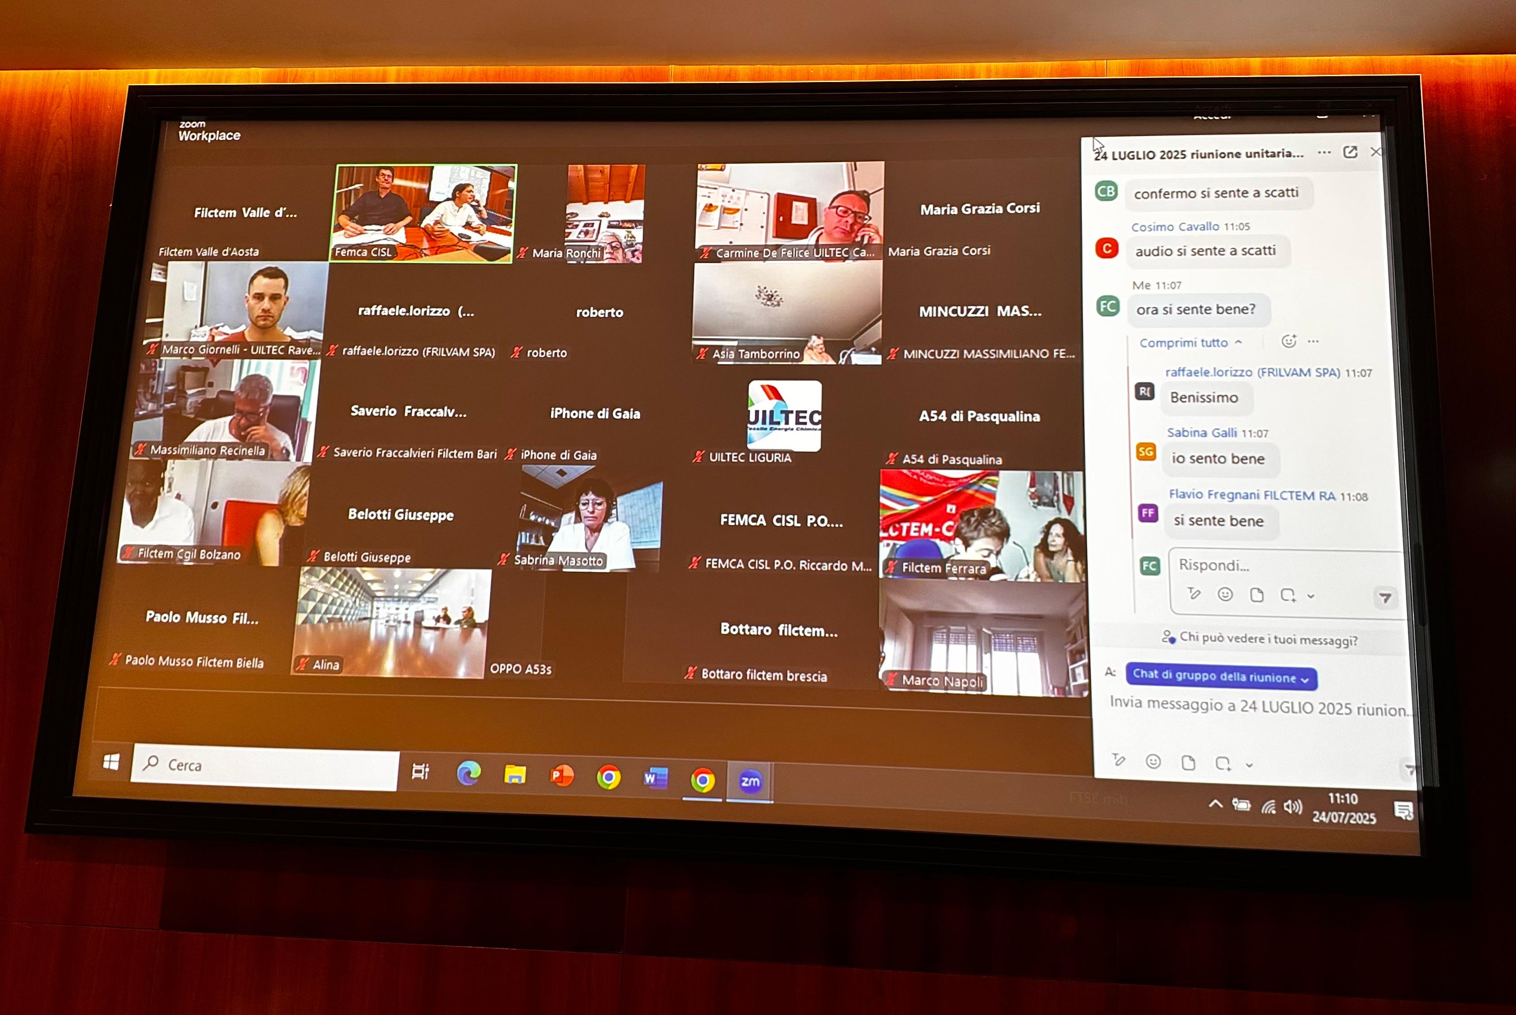Click sender name "Flavio Fregnani FILCTEM RA"

click(x=1252, y=495)
